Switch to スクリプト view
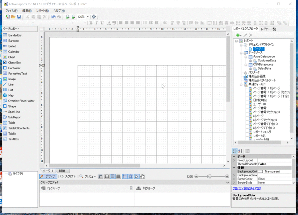 68,177
